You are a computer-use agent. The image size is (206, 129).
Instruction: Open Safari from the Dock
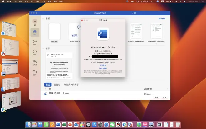point(106,125)
